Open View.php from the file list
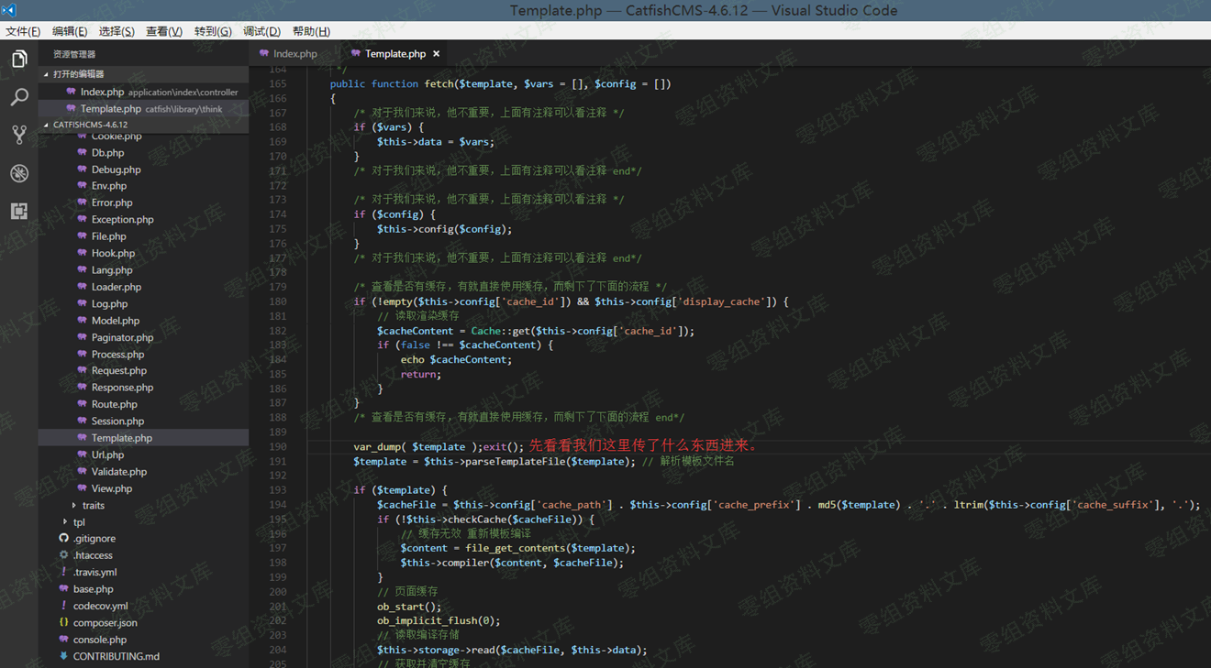1211x668 pixels. tap(111, 489)
